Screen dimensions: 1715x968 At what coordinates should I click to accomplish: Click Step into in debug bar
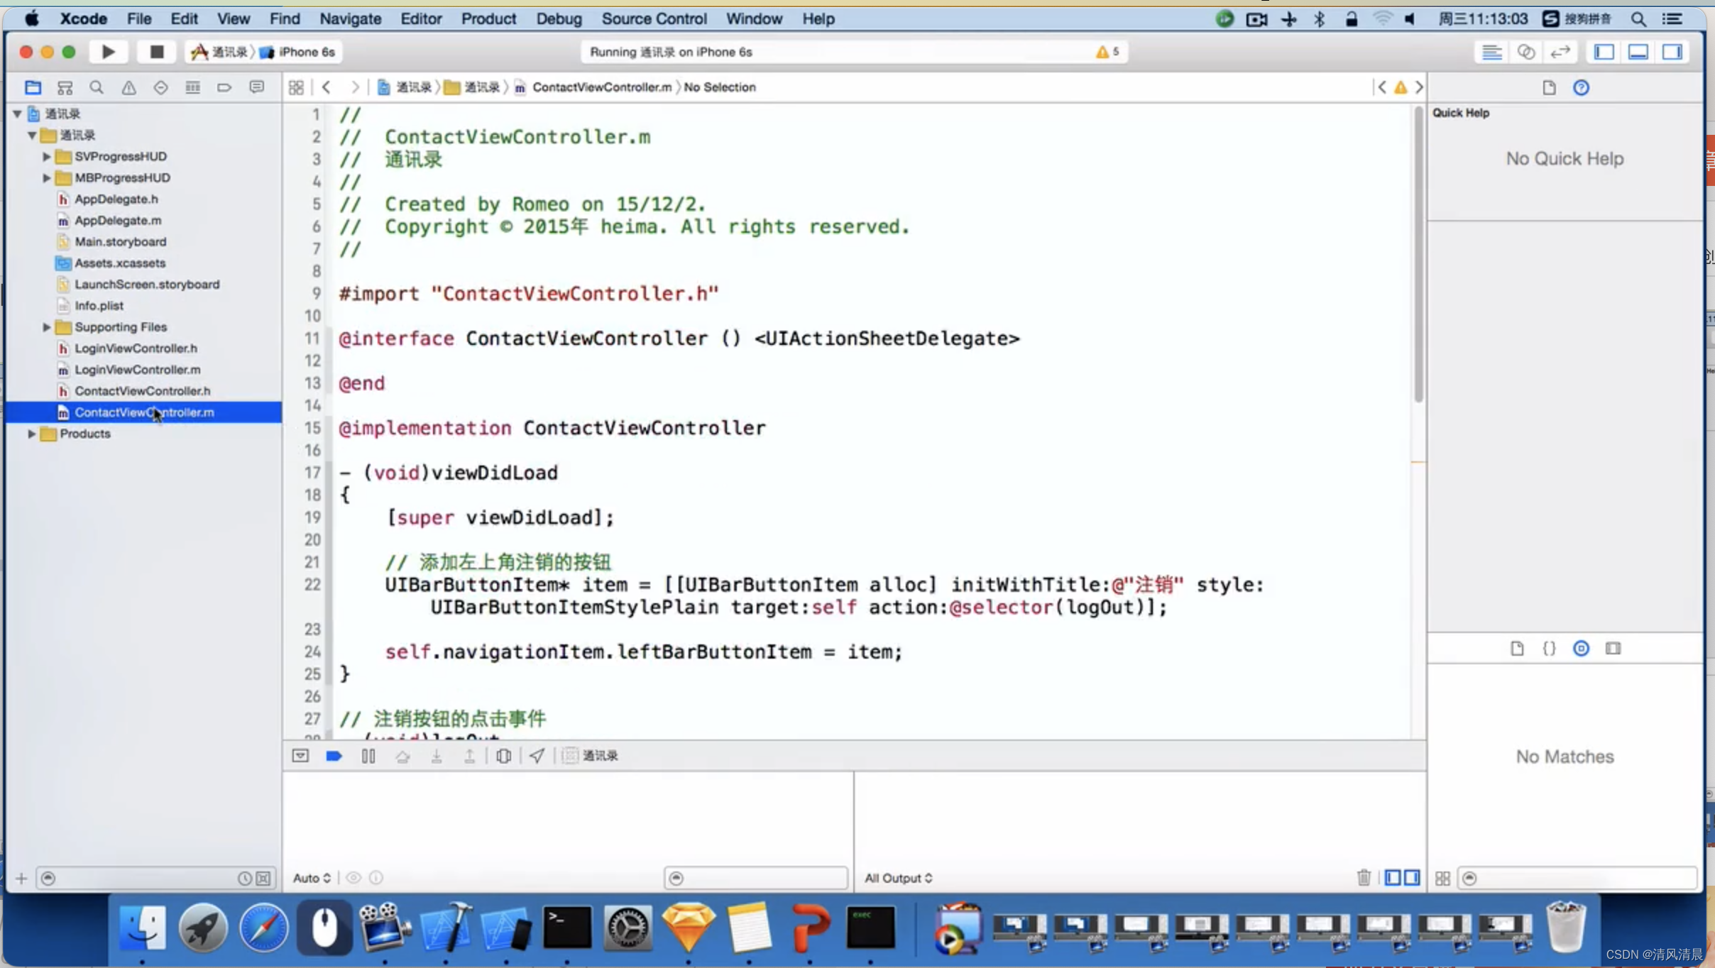[x=437, y=756]
